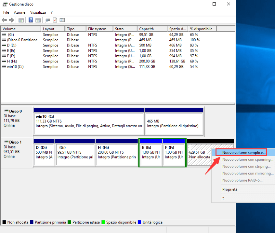Click the checkmark document toolbar icon
The height and width of the screenshot is (233, 275).
tap(55, 20)
